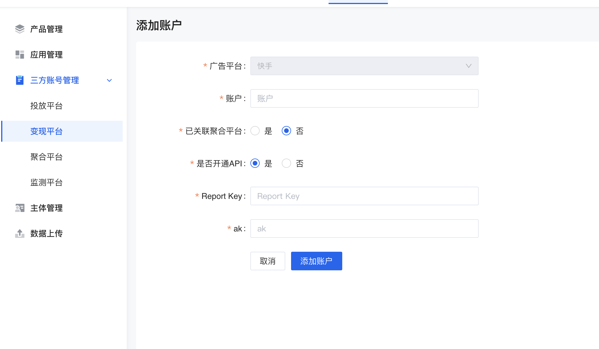The image size is (599, 349).
Task: Focus the 账户 input field
Action: 364,98
